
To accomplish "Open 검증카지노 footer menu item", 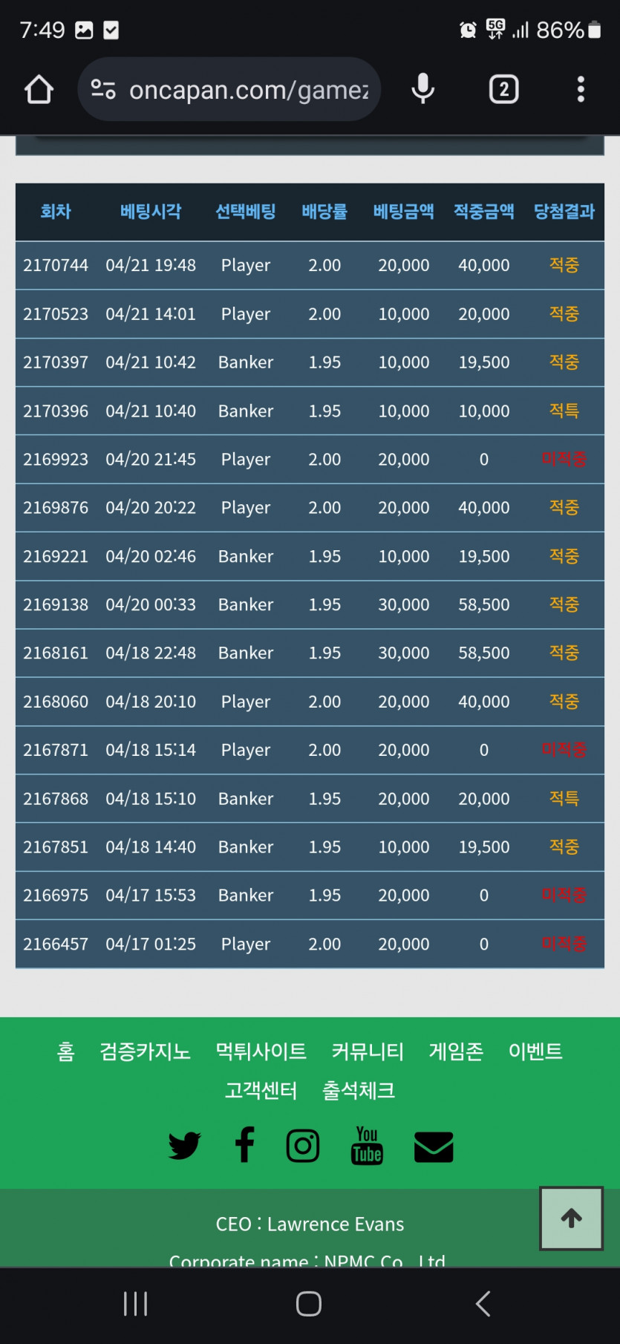I will point(146,1051).
